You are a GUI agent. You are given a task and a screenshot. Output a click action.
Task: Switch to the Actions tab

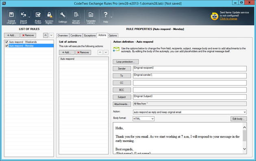pos(102,35)
